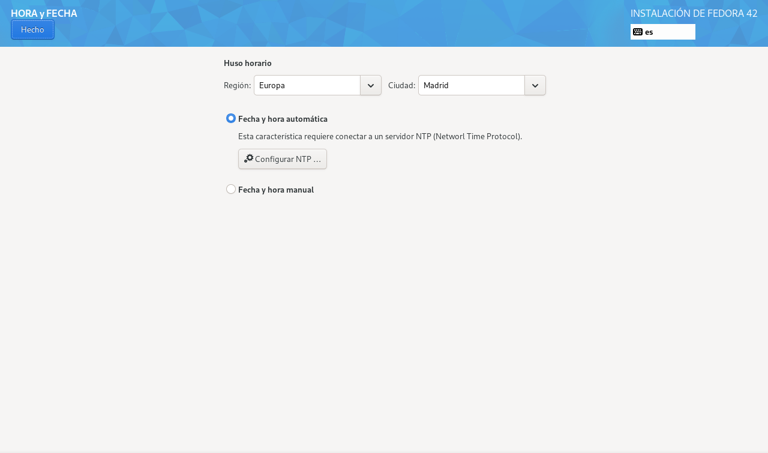The width and height of the screenshot is (768, 453).
Task: Select the Fecha y hora manual radio button
Action: pos(231,189)
